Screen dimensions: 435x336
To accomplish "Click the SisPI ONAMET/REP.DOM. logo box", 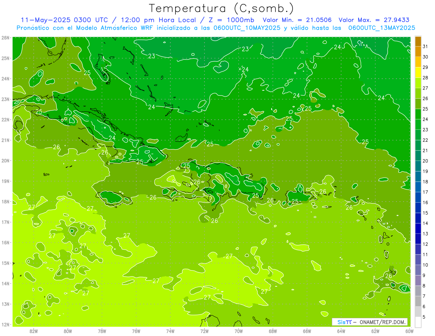I will [370, 322].
